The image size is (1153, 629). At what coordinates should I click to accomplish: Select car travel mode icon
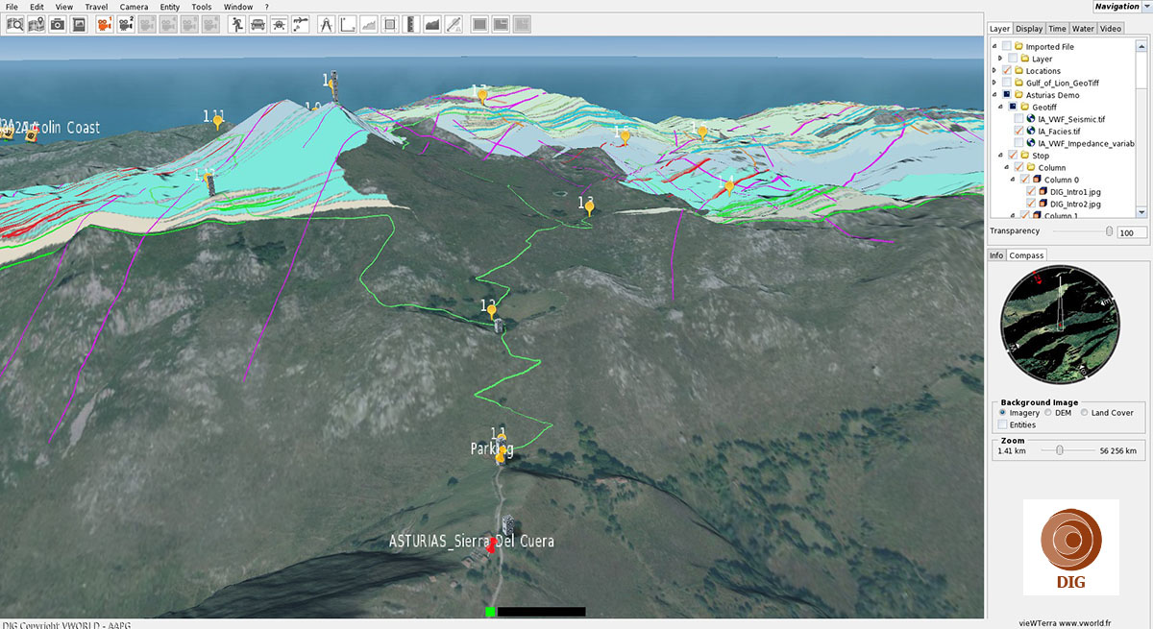pos(258,24)
